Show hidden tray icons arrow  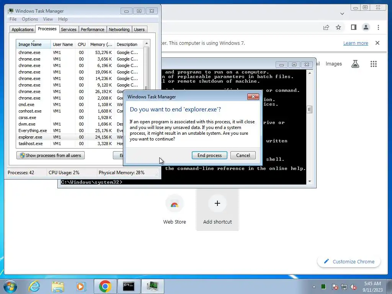314,287
